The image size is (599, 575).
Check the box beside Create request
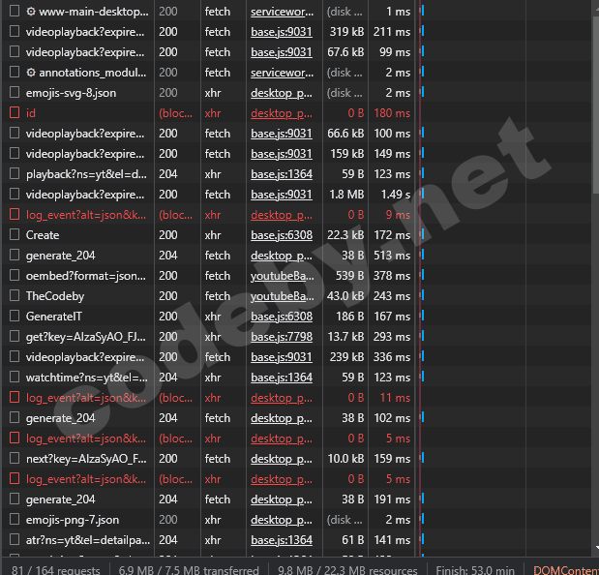pos(15,234)
